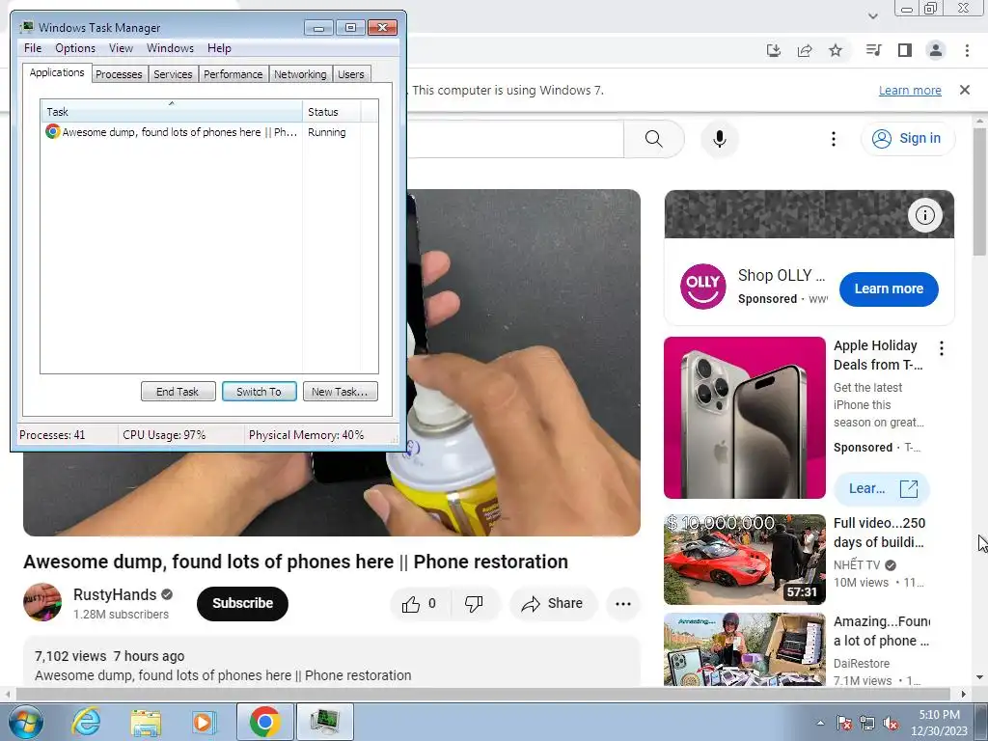Open options for Apple Holiday Deals ad
The image size is (988, 741).
click(x=942, y=348)
